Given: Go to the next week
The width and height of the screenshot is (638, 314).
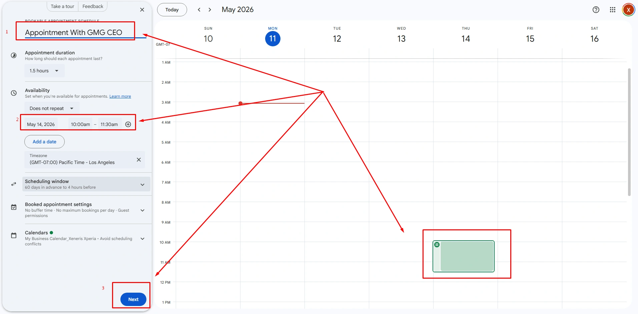Looking at the screenshot, I should click(210, 10).
